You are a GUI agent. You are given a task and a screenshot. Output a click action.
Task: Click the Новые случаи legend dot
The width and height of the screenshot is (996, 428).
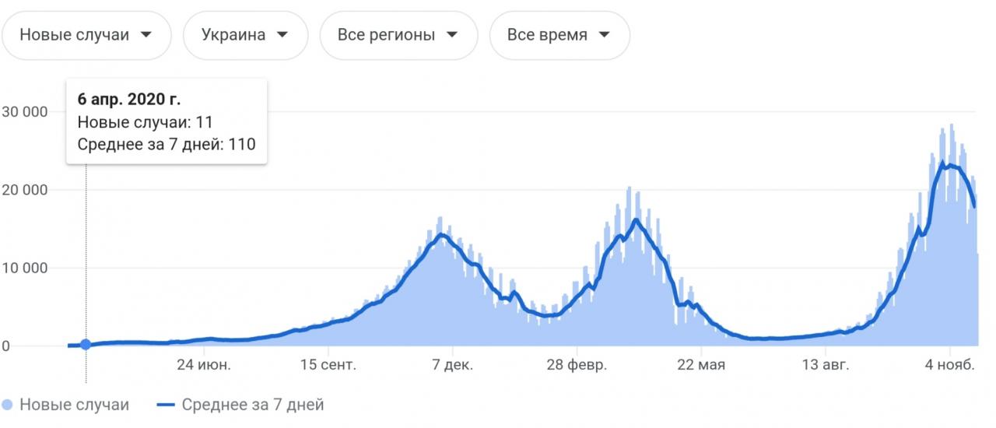8,405
